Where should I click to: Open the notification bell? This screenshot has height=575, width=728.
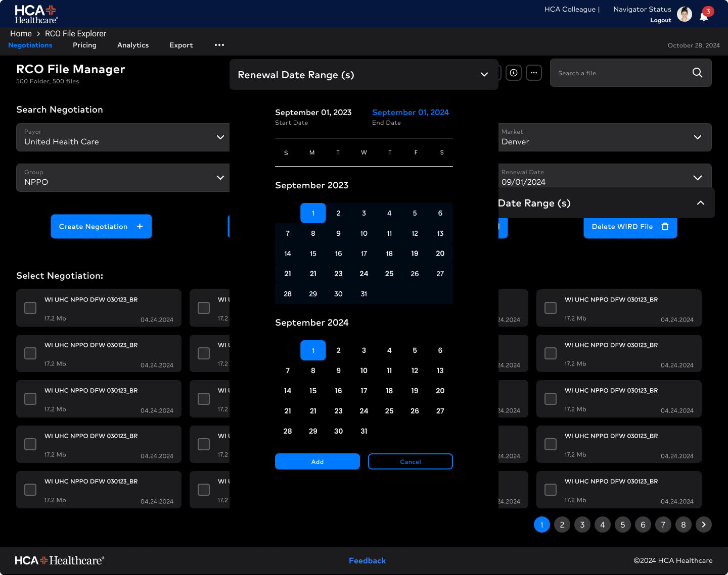(704, 16)
